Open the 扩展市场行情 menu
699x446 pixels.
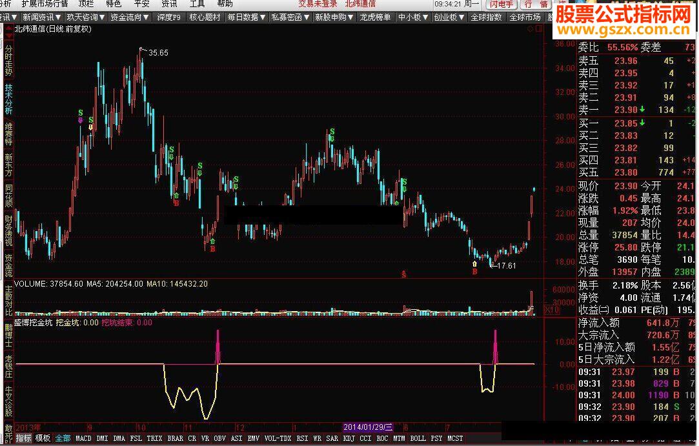(45, 4)
